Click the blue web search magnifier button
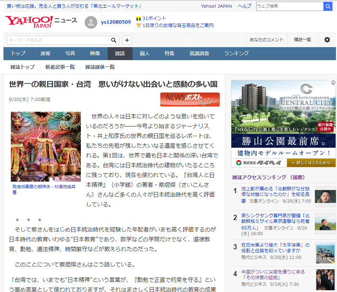The width and height of the screenshot is (337, 292). pos(328,6)
